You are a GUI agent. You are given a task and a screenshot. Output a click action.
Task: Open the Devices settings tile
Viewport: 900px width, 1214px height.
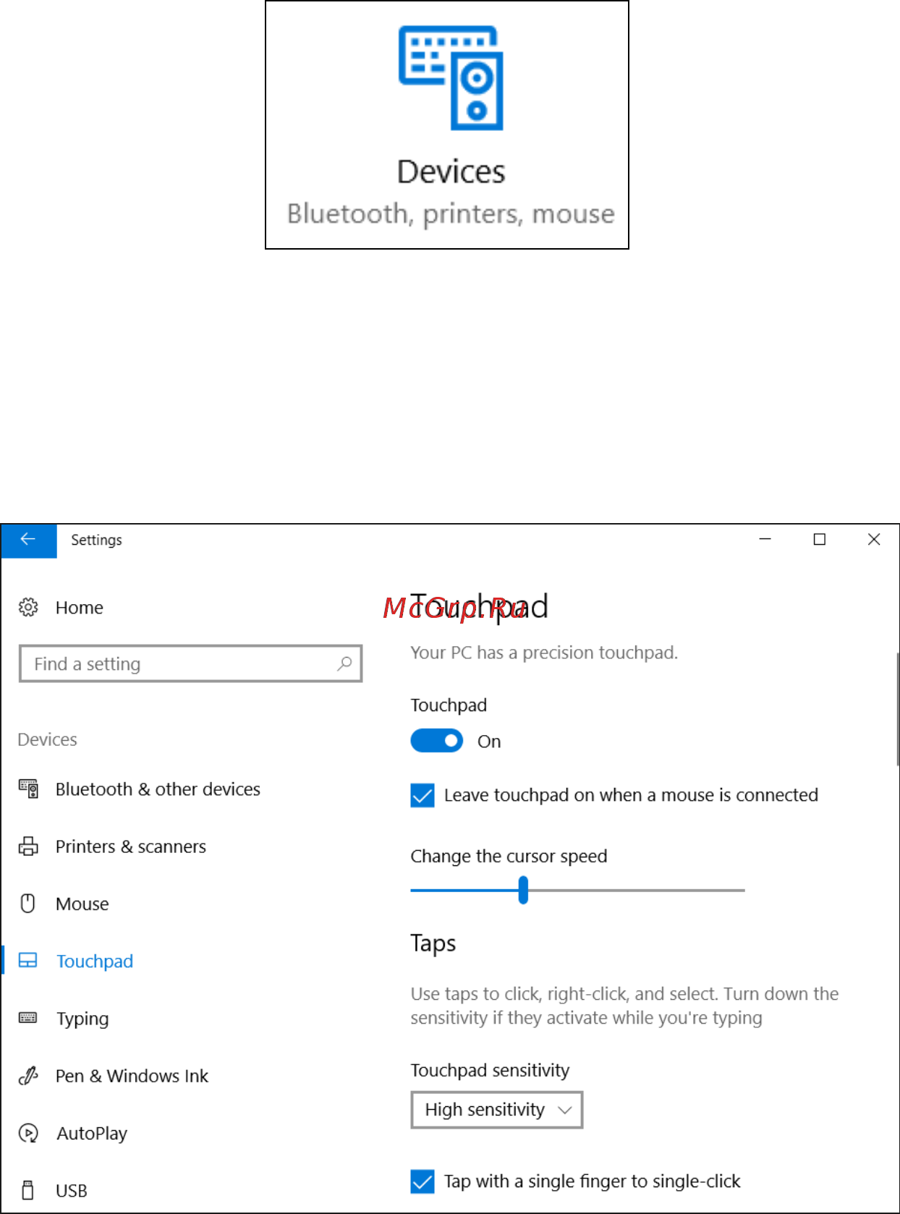447,125
